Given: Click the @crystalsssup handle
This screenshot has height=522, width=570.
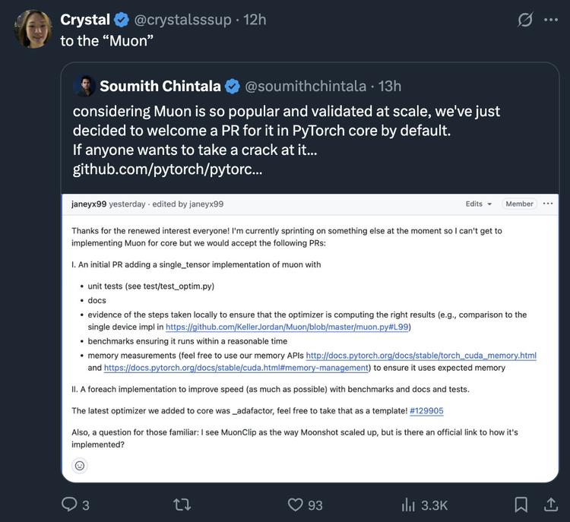Looking at the screenshot, I should (x=182, y=20).
